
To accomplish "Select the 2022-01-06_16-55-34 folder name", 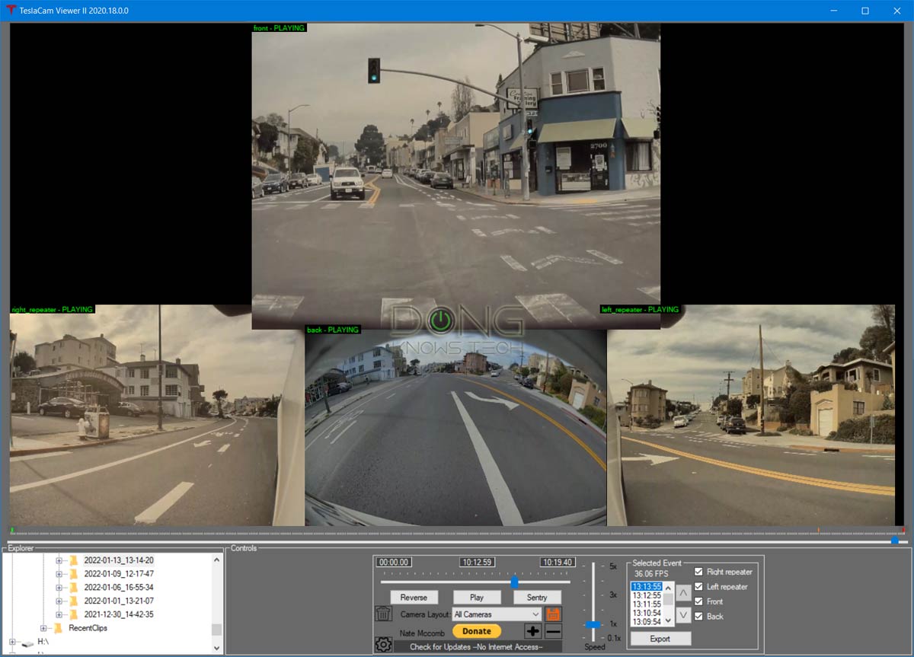I will click(119, 588).
